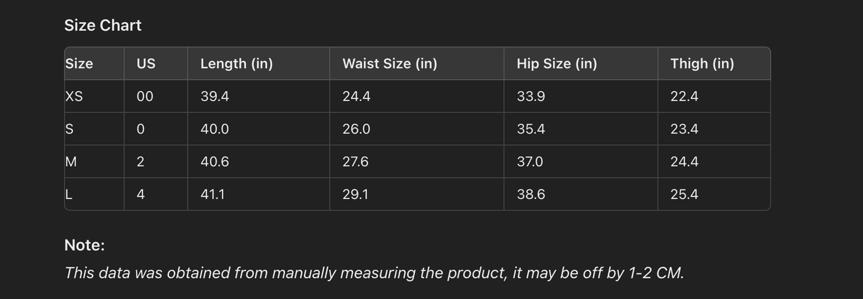Select the 25.4 thigh value
The width and height of the screenshot is (863, 299).
click(684, 195)
